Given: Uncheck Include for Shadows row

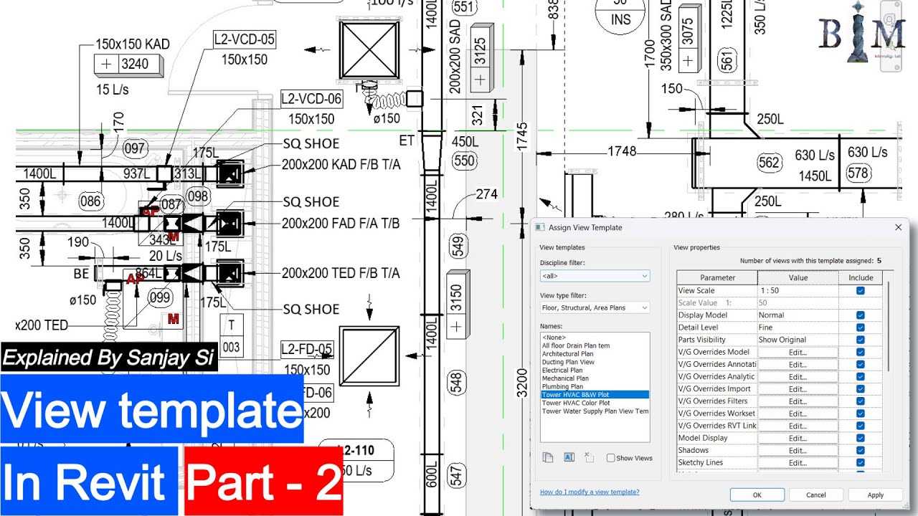Looking at the screenshot, I should tap(861, 450).
